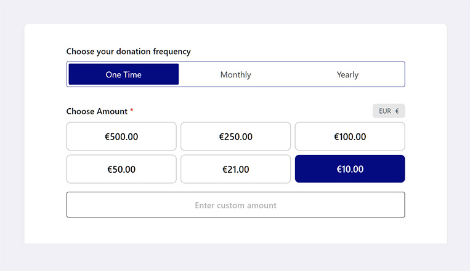Choose the €100.00 donation amount
This screenshot has width=470, height=271.
[x=350, y=136]
